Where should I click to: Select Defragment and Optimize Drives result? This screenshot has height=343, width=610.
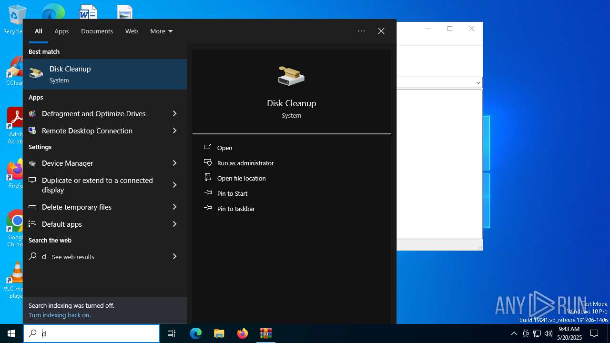[105, 113]
